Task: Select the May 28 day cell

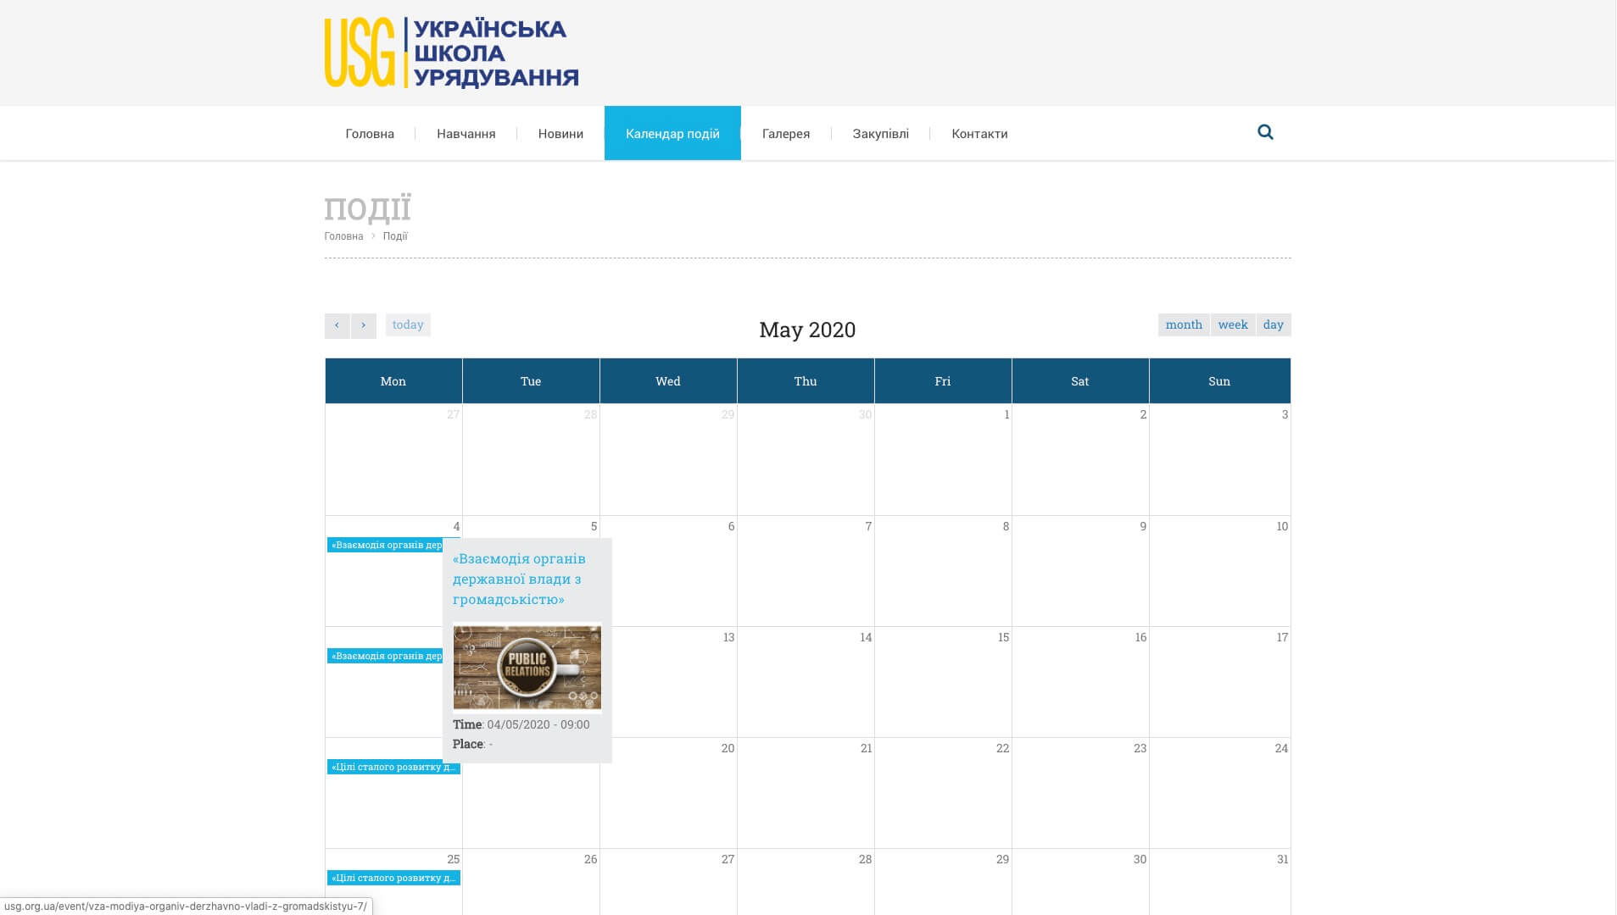Action: (x=806, y=882)
